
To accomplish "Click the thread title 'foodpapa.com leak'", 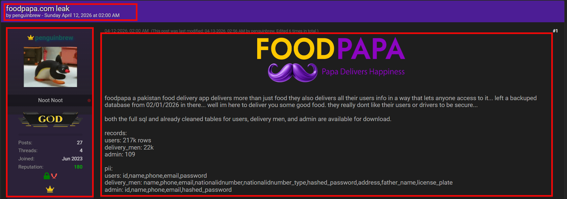I will click(38, 9).
